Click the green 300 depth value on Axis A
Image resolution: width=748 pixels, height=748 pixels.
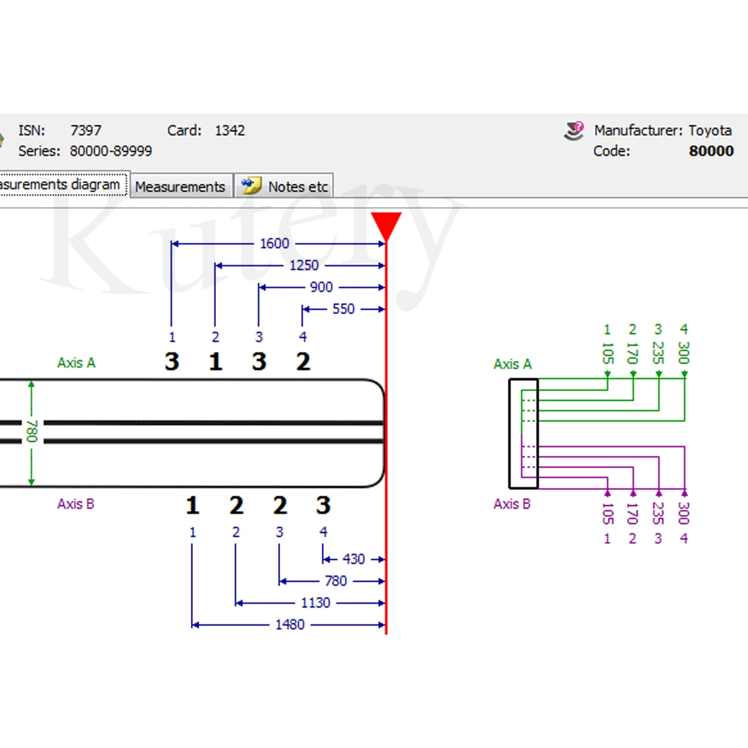(x=684, y=353)
